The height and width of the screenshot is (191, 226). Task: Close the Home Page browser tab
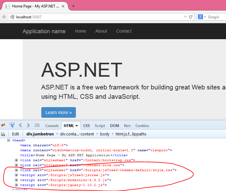point(63,6)
